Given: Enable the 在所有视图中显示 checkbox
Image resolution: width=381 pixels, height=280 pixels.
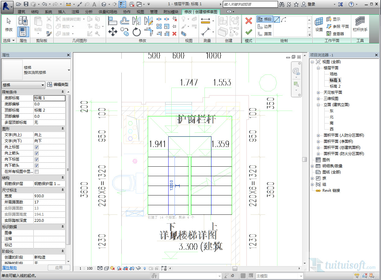Looking at the screenshot, I should [37, 172].
